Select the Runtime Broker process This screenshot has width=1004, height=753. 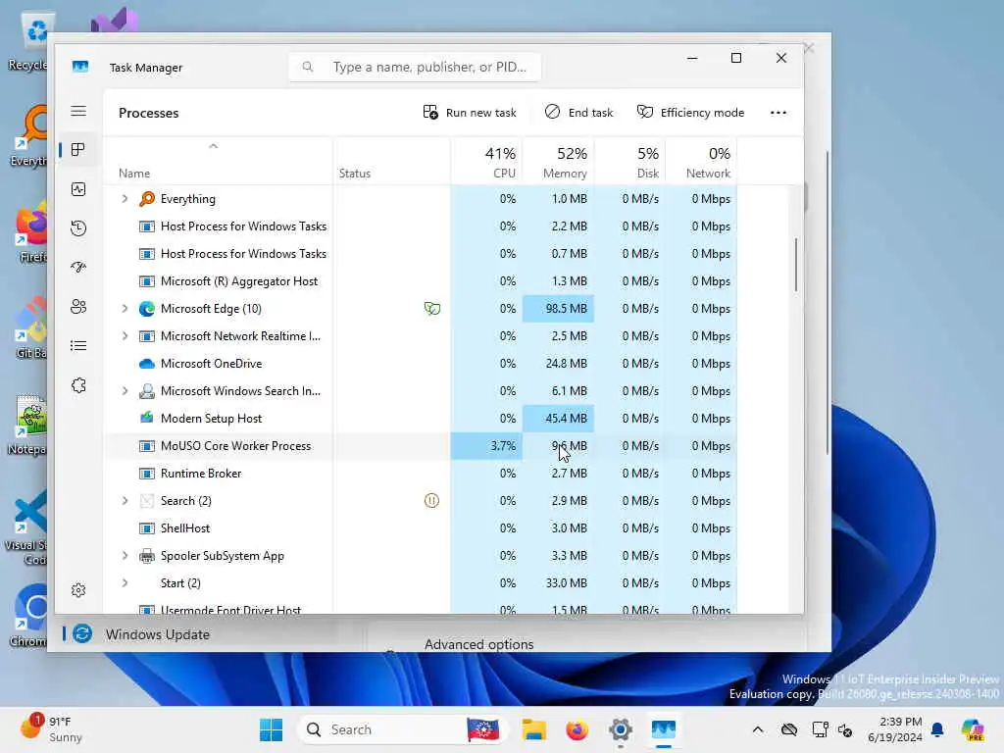420,474
